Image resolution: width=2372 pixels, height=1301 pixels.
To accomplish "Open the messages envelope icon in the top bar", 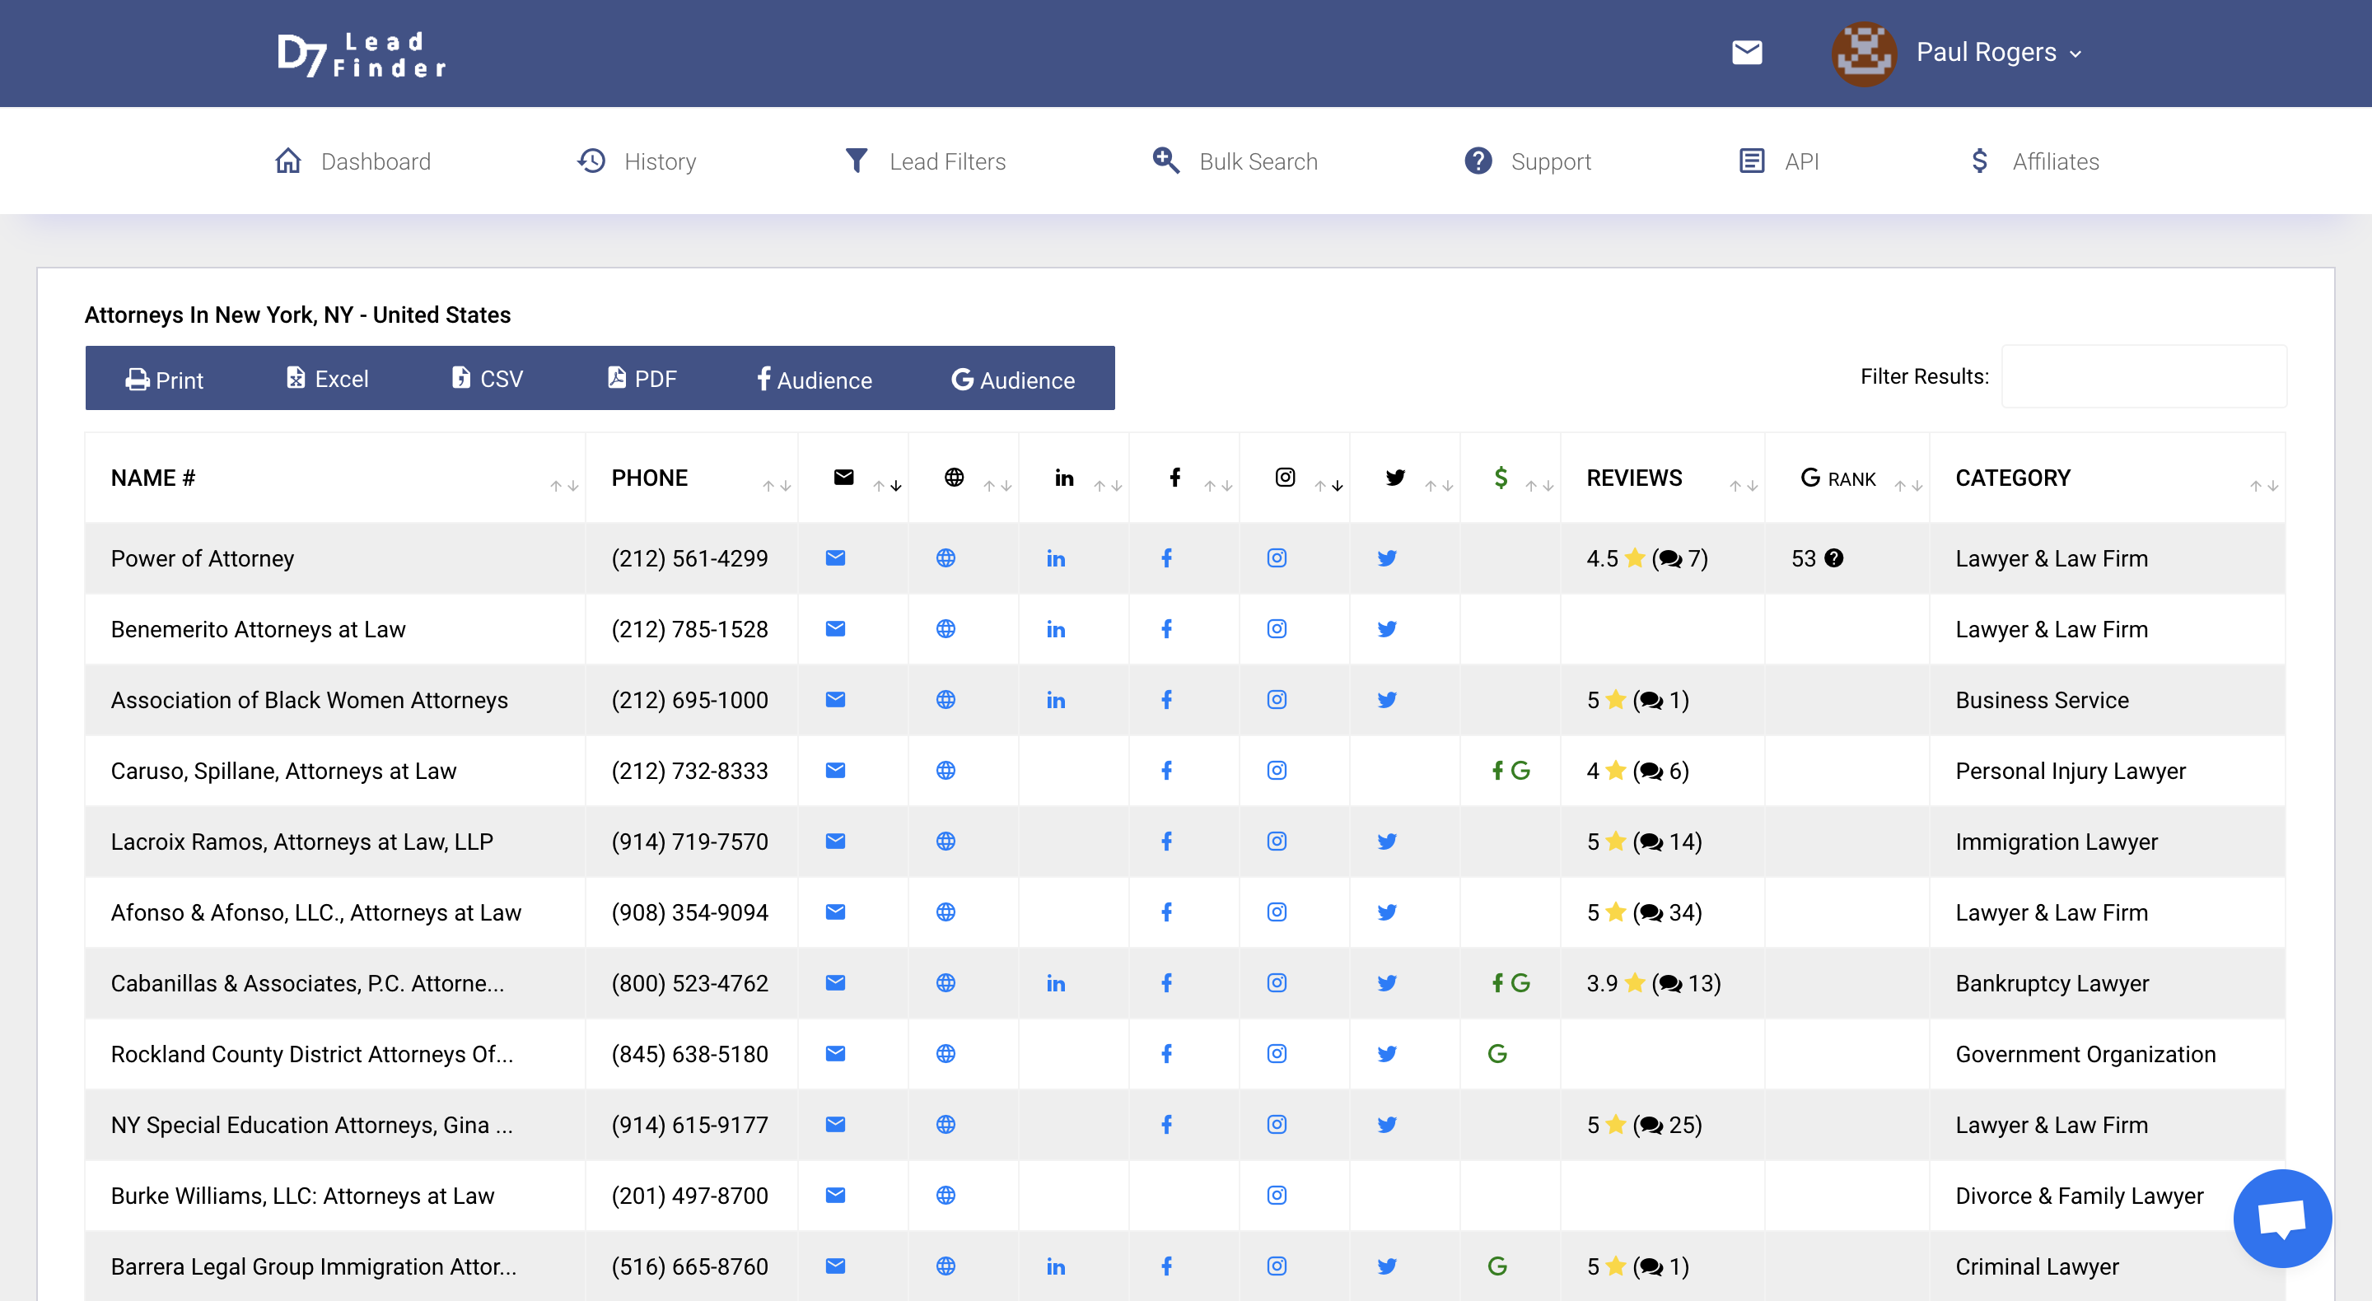I will [1747, 53].
